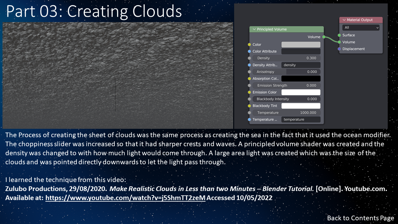
Task: Click the Back to Contents Page link
Action: pyautogui.click(x=360, y=218)
